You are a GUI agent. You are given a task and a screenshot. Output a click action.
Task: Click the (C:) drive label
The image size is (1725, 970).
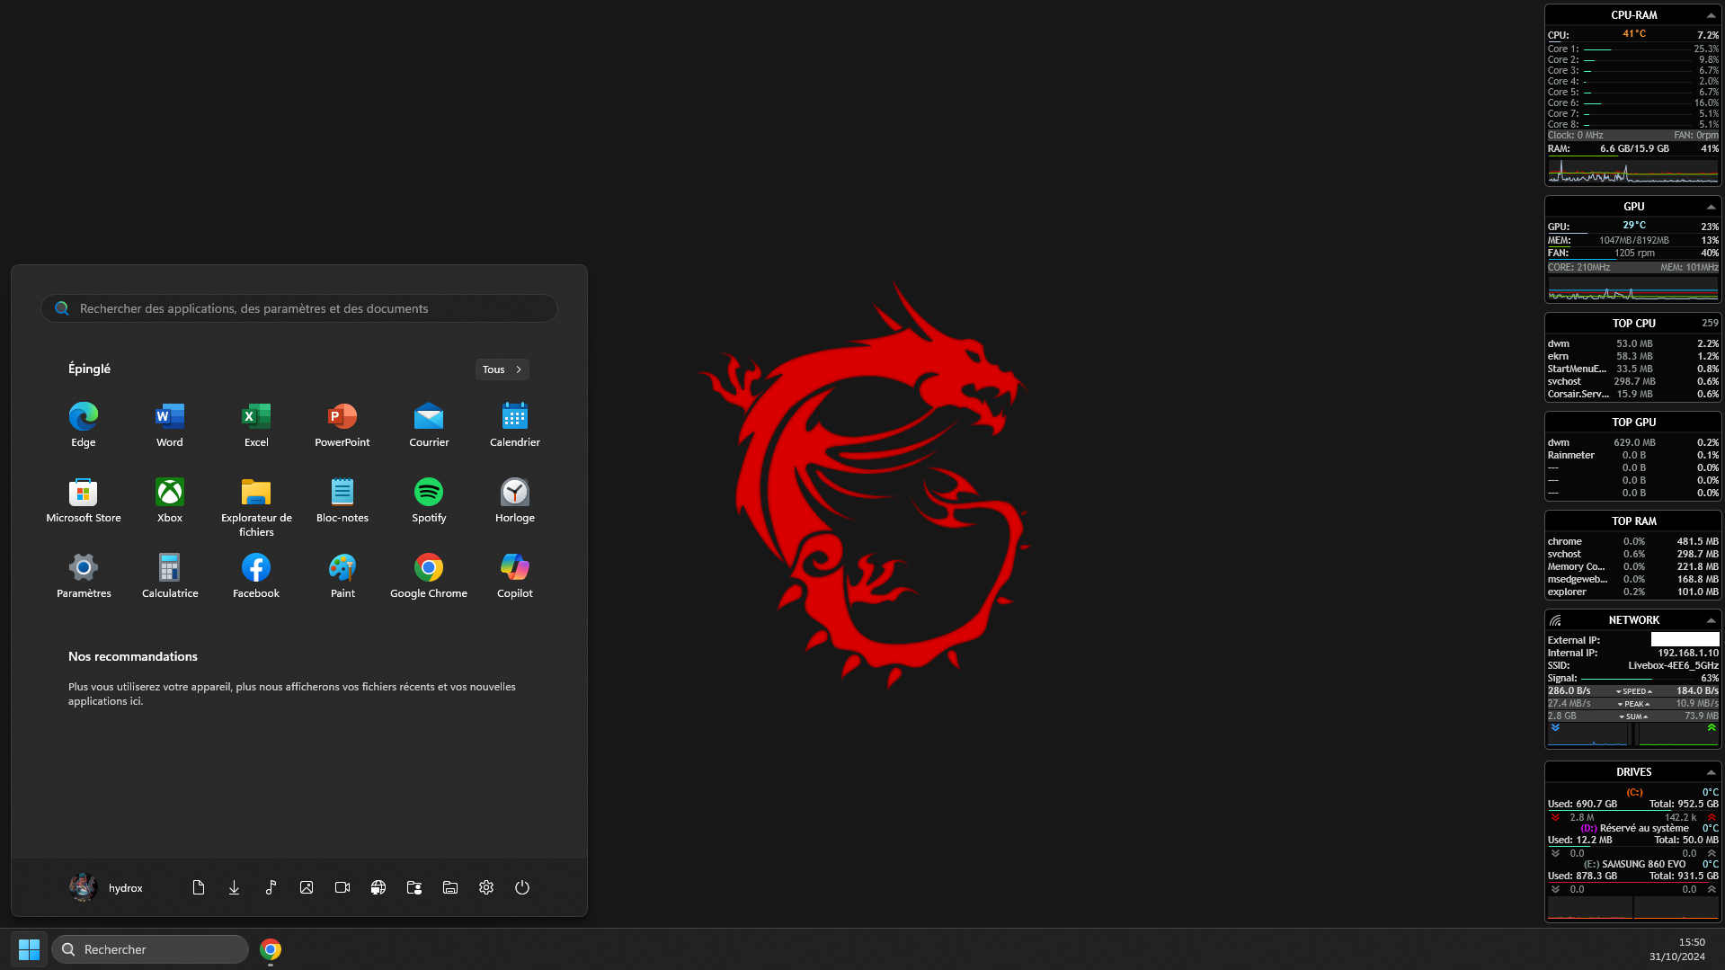[1634, 792]
